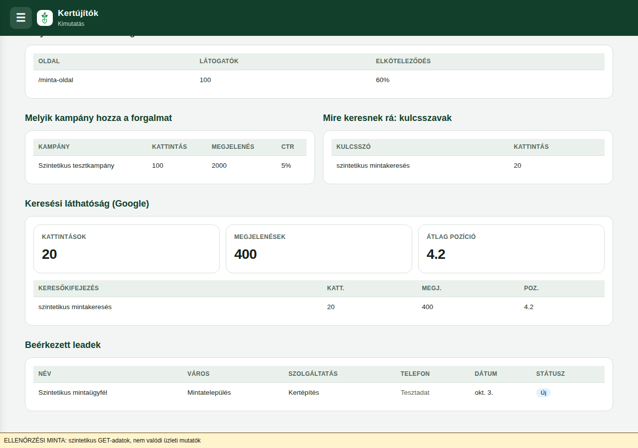Click the "Melyik kampány hozza a forgalmat" heading
The height and width of the screenshot is (448, 638).
[99, 118]
